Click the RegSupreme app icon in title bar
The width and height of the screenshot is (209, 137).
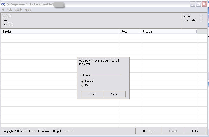click(x=3, y=4)
